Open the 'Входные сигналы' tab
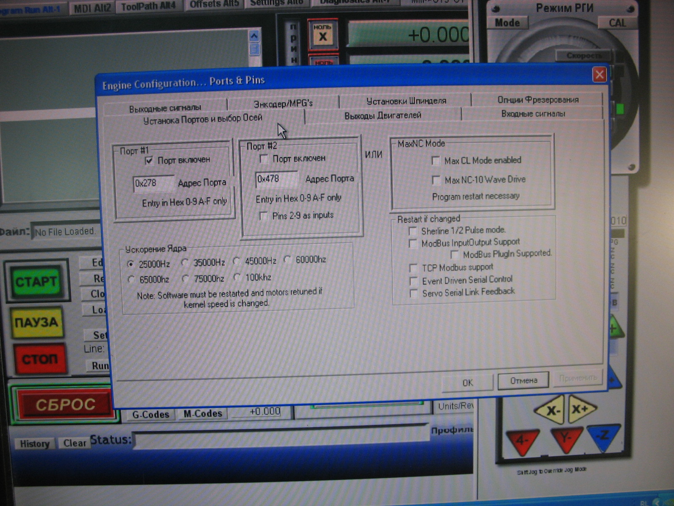This screenshot has height=506, width=674. coord(533,113)
